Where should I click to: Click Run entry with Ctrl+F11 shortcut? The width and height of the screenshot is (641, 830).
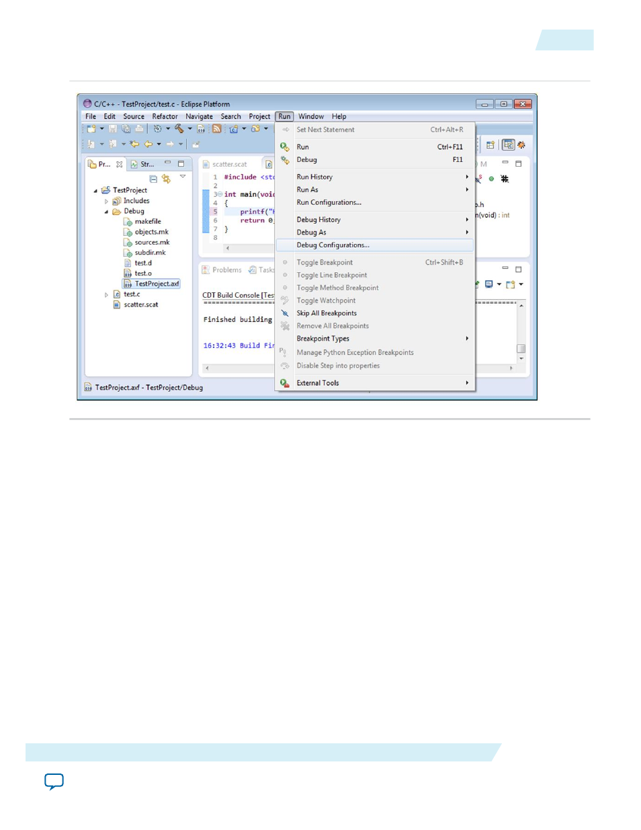(x=375, y=147)
